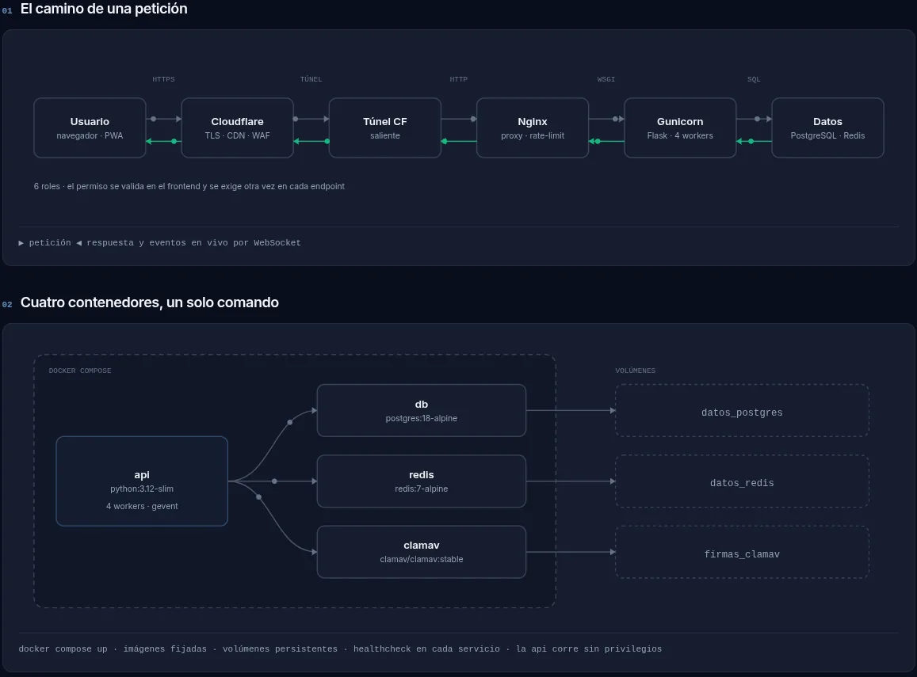The image size is (917, 677).
Task: Click the 'docker compose up' footer line
Action: [x=340, y=649]
